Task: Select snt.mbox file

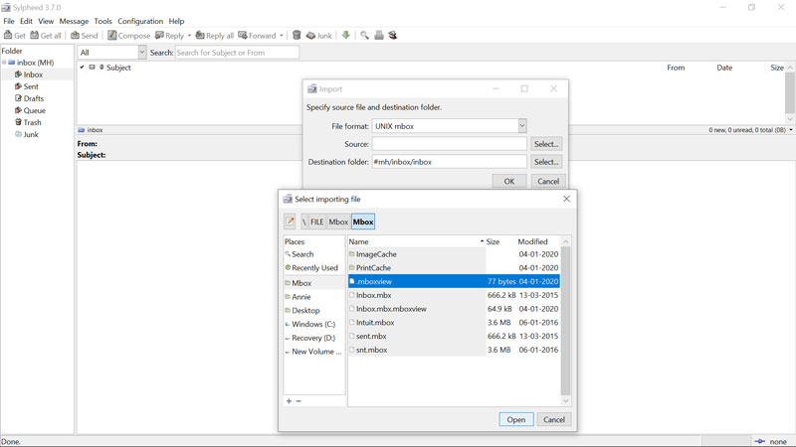Action: [454, 350]
